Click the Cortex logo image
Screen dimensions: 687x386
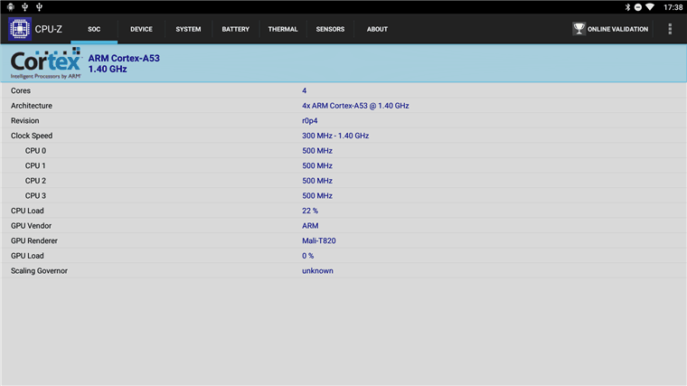coord(46,63)
